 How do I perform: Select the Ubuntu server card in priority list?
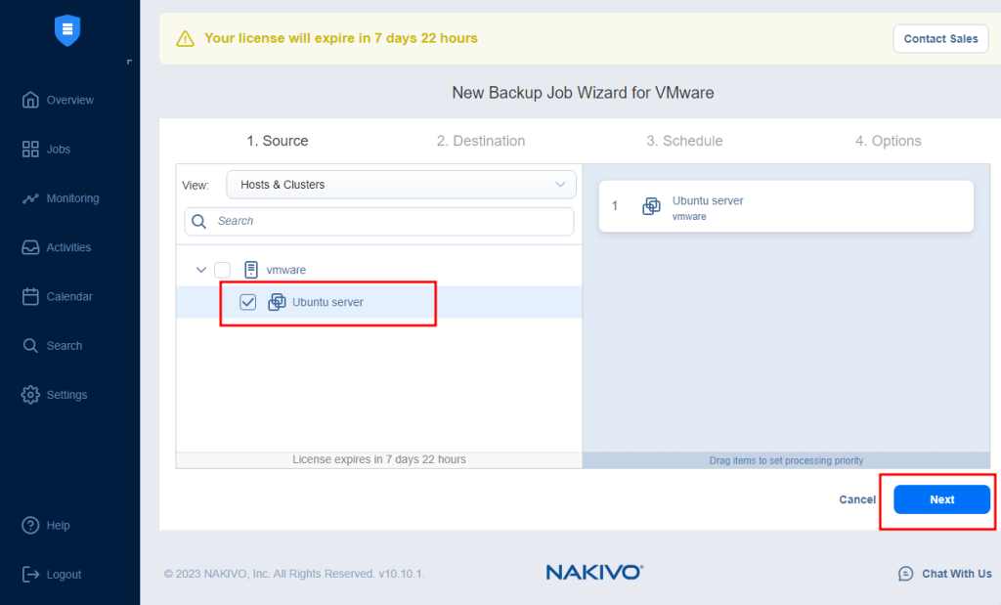[786, 206]
